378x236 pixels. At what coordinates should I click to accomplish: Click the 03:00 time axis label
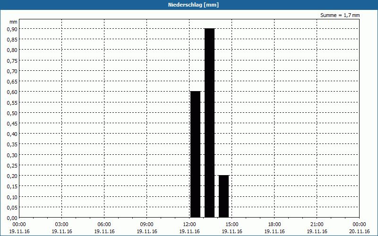(62, 225)
